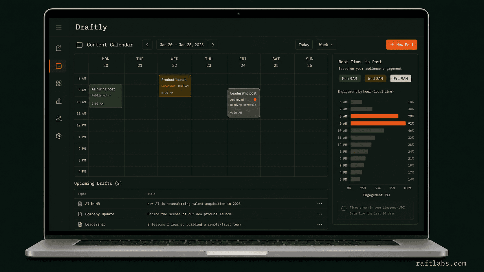
Task: Open the team users icon in the sidebar
Action: coord(59,119)
